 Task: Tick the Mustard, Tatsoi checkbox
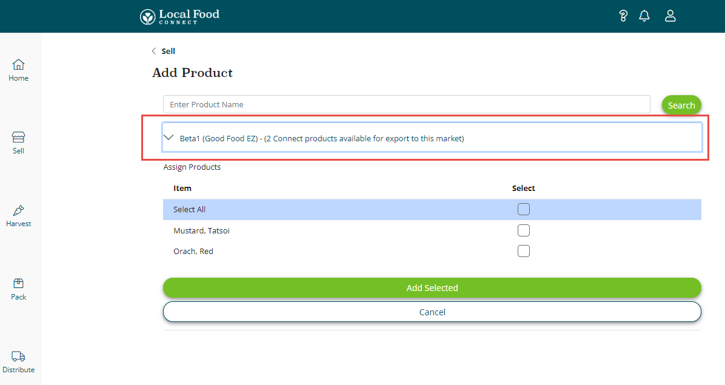coord(524,230)
